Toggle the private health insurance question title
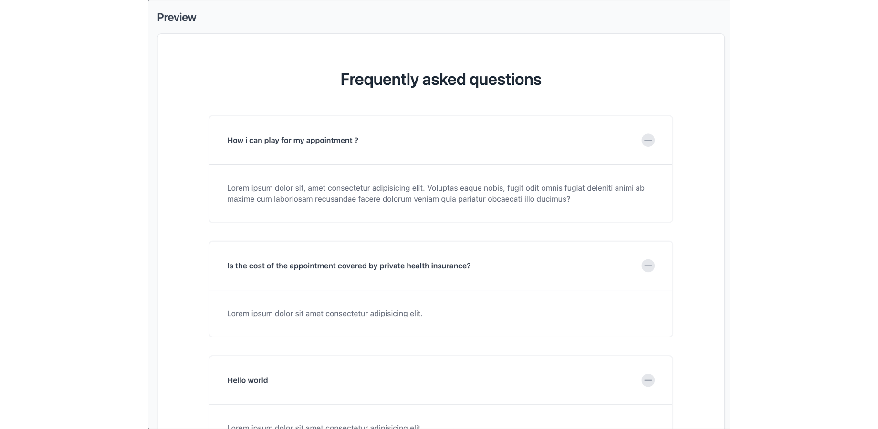 (349, 266)
